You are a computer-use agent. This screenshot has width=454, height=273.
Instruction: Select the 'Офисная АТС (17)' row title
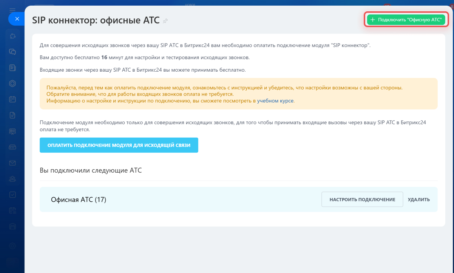(79, 199)
